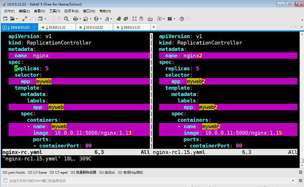Click the Find magnifier icon
304x187 pixels.
coord(66,19)
